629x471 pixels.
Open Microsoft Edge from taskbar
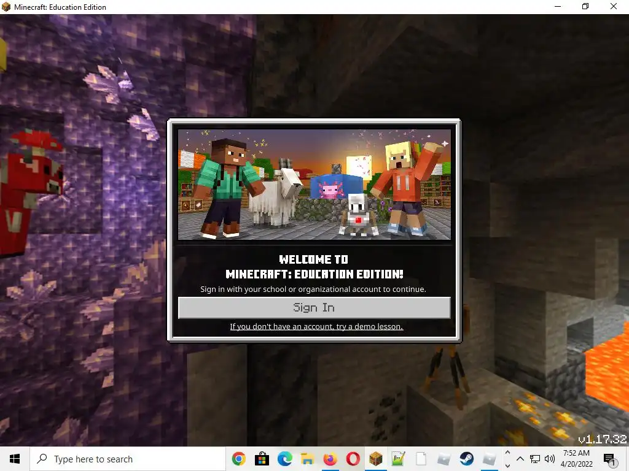coord(285,459)
